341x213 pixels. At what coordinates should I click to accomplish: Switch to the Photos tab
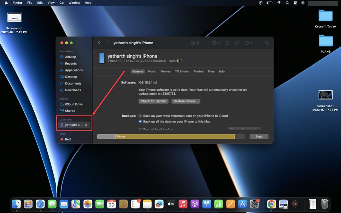tap(198, 72)
